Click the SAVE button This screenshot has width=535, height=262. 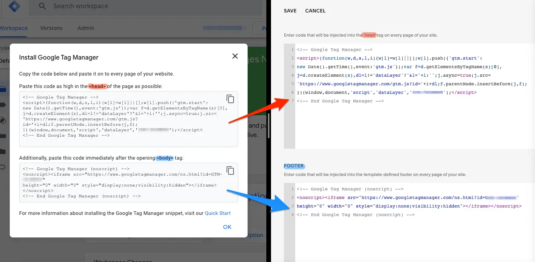click(x=290, y=11)
